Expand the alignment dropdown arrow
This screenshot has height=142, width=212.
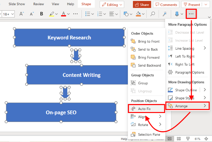click(x=117, y=14)
